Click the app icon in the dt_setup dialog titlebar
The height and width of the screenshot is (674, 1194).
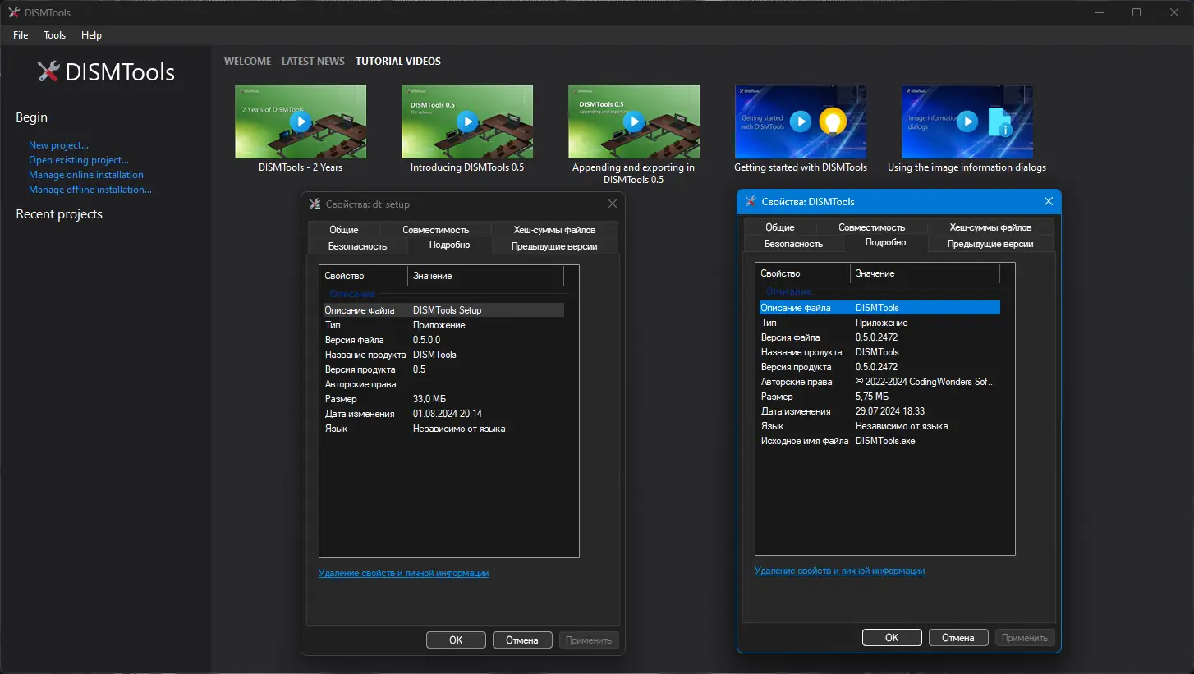point(314,204)
